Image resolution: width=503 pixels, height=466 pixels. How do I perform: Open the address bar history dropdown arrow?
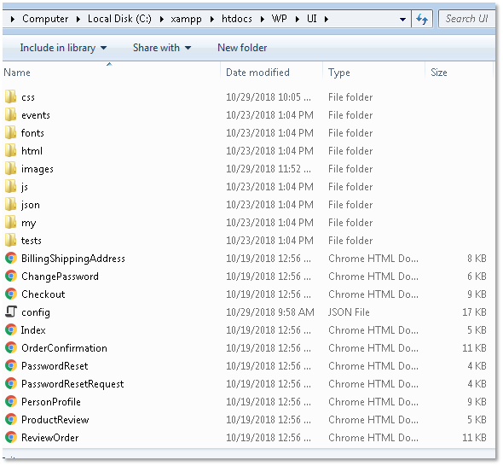tap(402, 20)
